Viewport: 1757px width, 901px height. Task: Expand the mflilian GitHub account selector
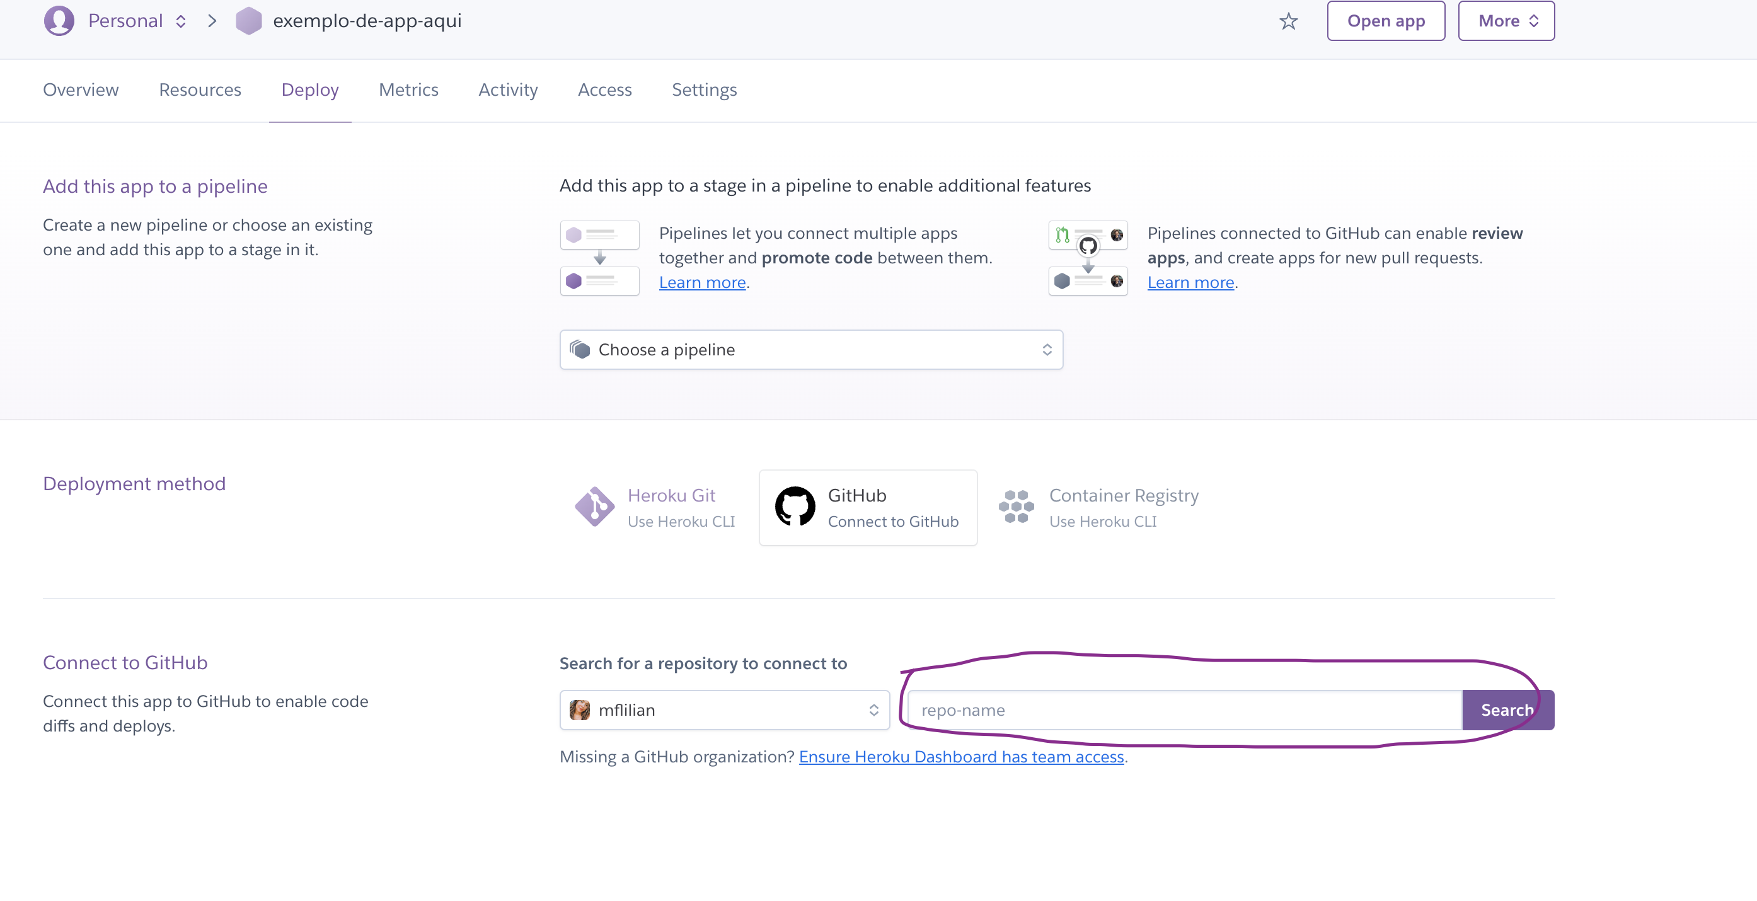724,710
